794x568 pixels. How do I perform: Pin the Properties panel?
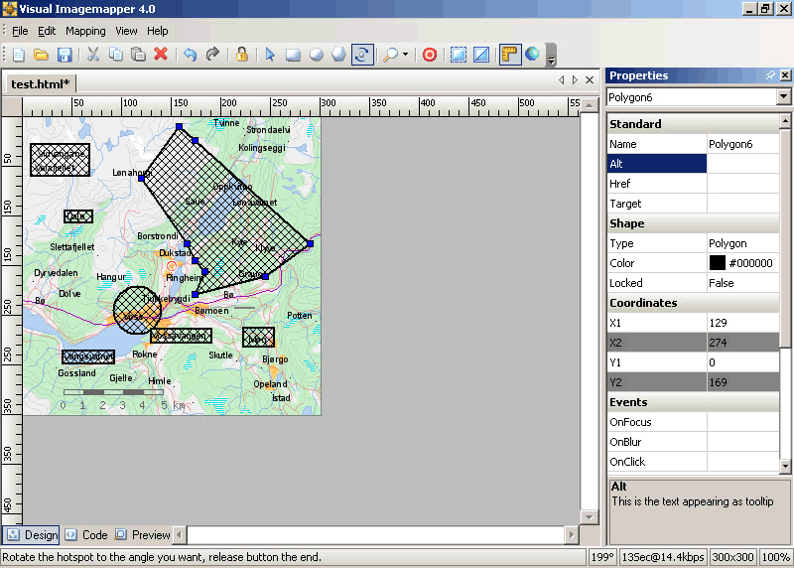click(770, 75)
